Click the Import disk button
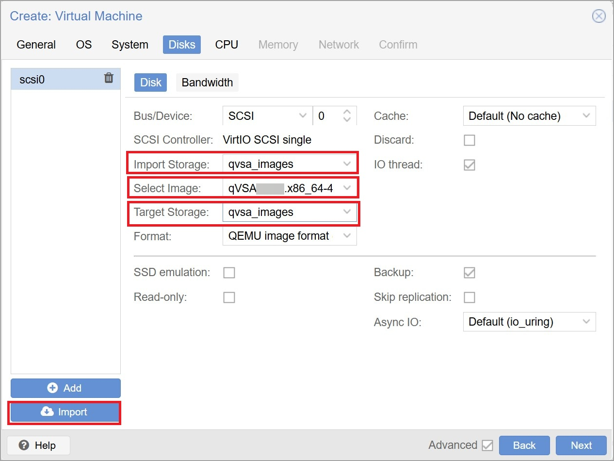The height and width of the screenshot is (461, 614). 65,412
